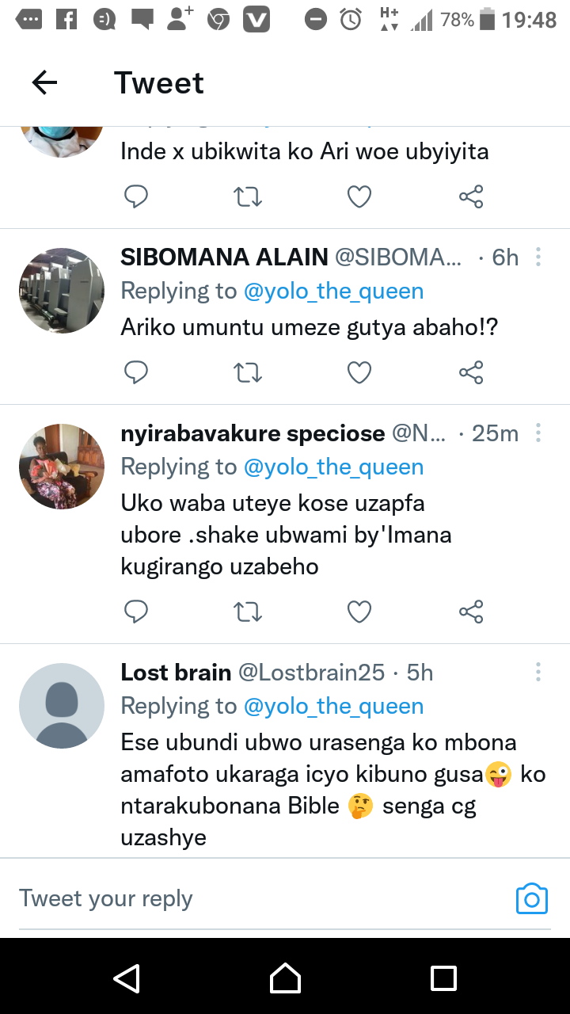Like SIBOMANA ALAIN's tweet
Screen dimensions: 570x1014
pos(359,372)
